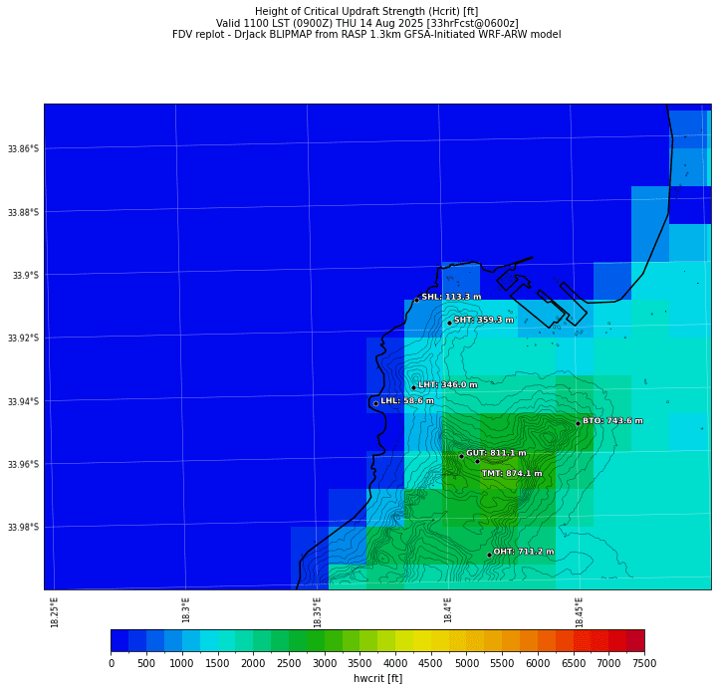Click the 'Valid 1100 LST' subtitle line
The width and height of the screenshot is (718, 689).
point(366,23)
